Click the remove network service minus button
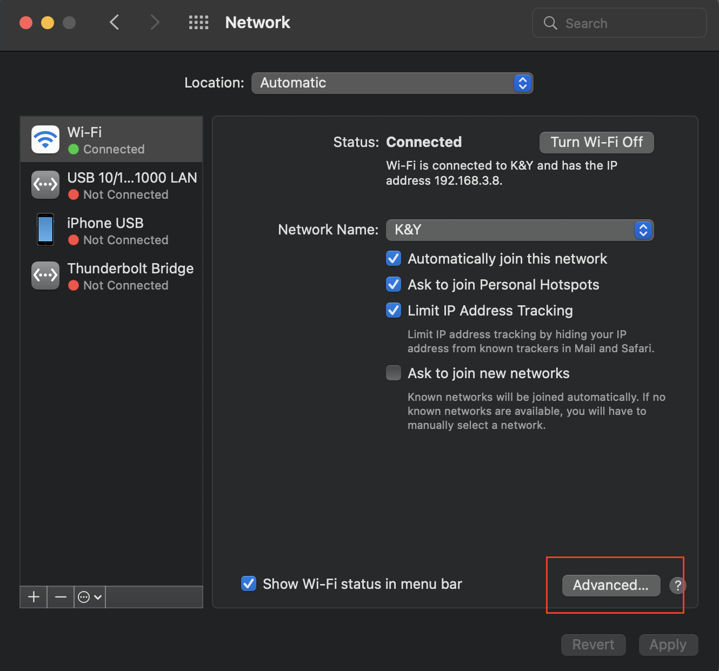 pos(61,597)
